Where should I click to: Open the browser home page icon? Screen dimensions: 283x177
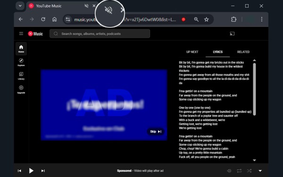55,19
